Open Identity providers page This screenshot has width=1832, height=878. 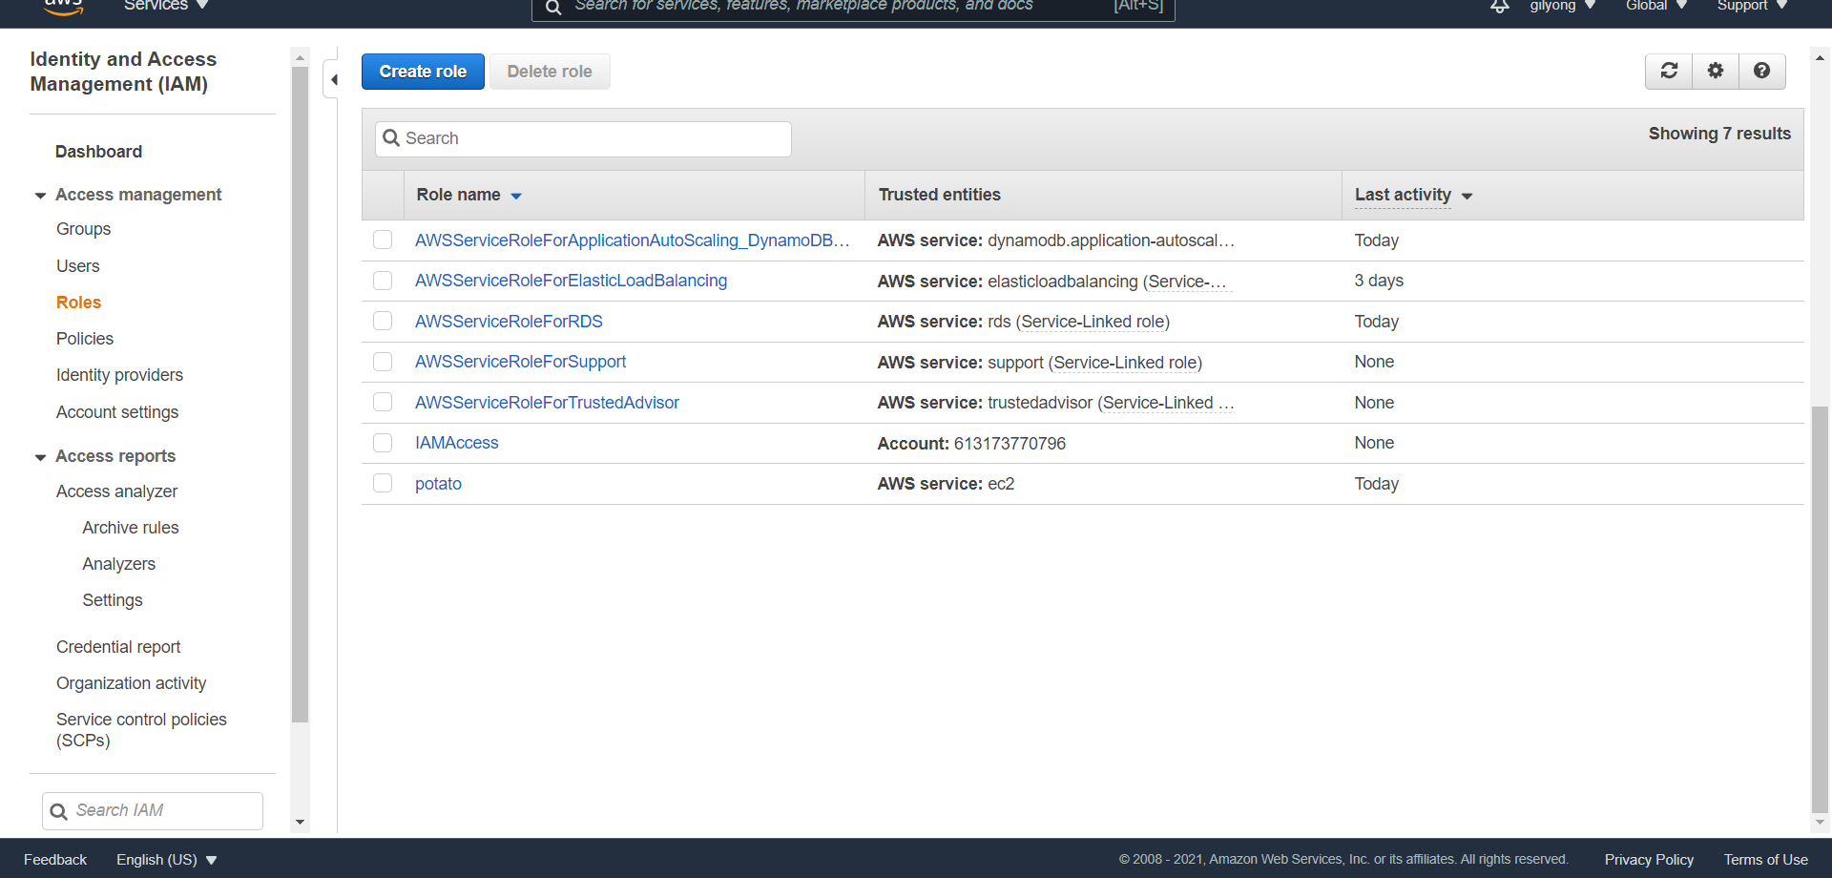click(x=119, y=375)
